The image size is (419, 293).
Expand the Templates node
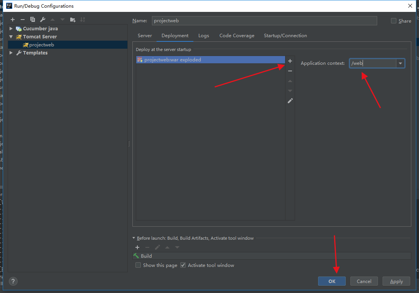(x=11, y=53)
